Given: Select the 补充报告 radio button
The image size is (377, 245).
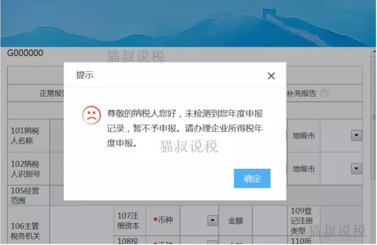Looking at the screenshot, I should pos(325,93).
